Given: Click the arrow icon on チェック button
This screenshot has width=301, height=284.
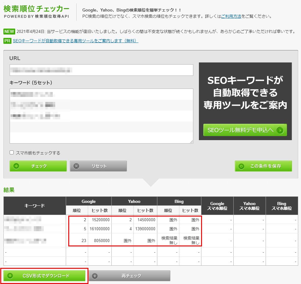Looking at the screenshot, I should pos(16,166).
